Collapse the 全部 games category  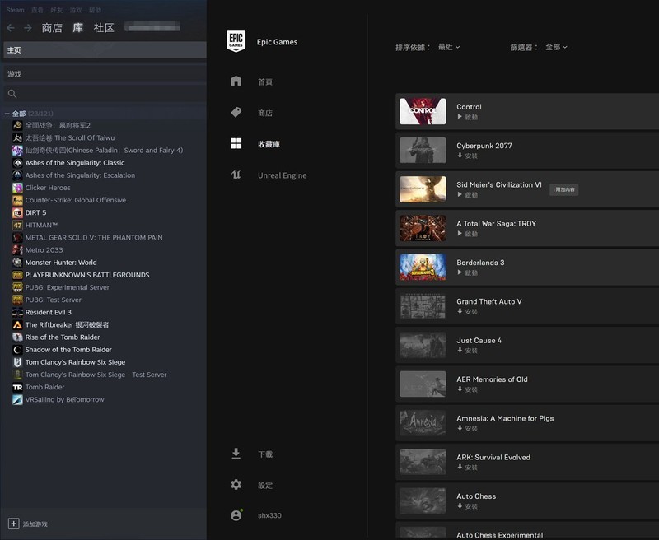(7, 114)
